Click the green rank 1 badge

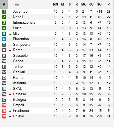pyautogui.click(x=4, y=12)
